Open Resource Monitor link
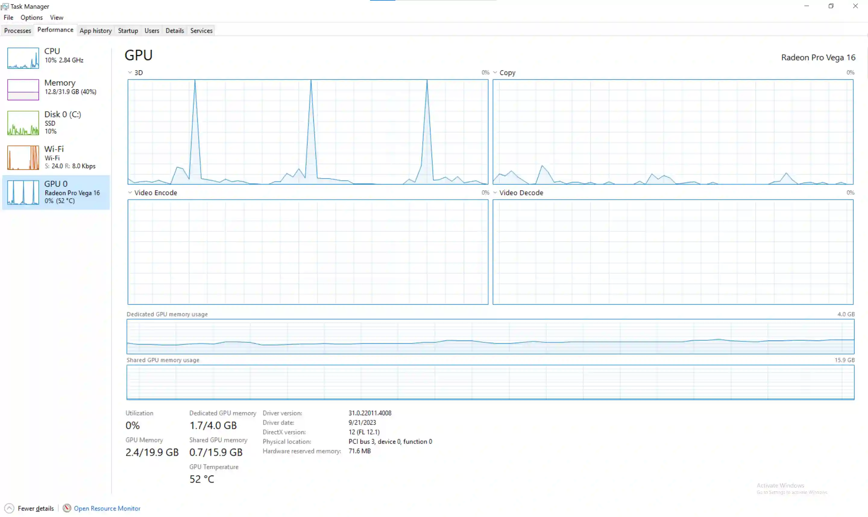 (x=107, y=508)
